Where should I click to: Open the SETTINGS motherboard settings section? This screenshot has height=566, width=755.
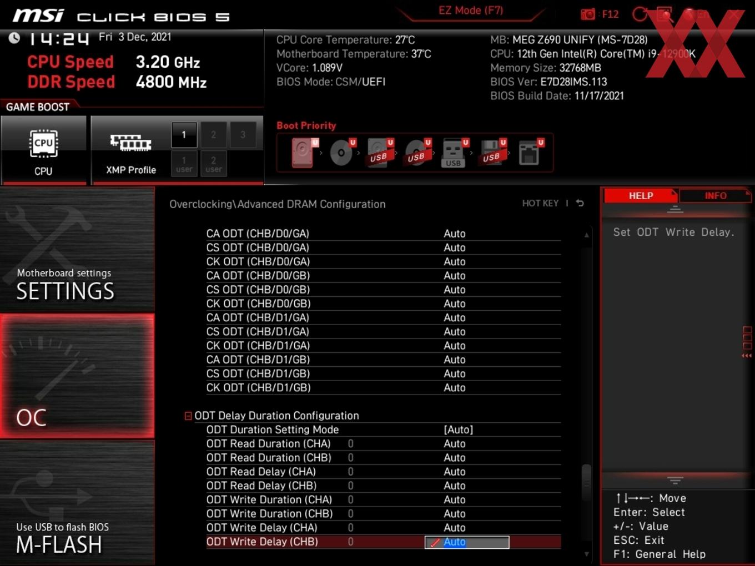(77, 250)
